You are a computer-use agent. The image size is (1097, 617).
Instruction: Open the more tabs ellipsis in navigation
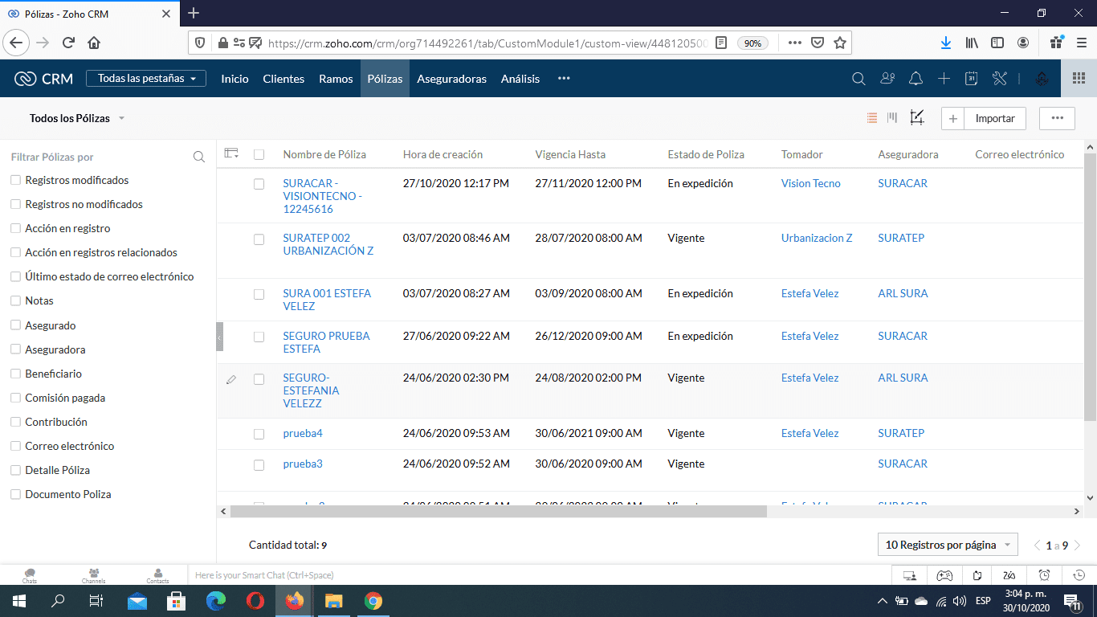564,79
